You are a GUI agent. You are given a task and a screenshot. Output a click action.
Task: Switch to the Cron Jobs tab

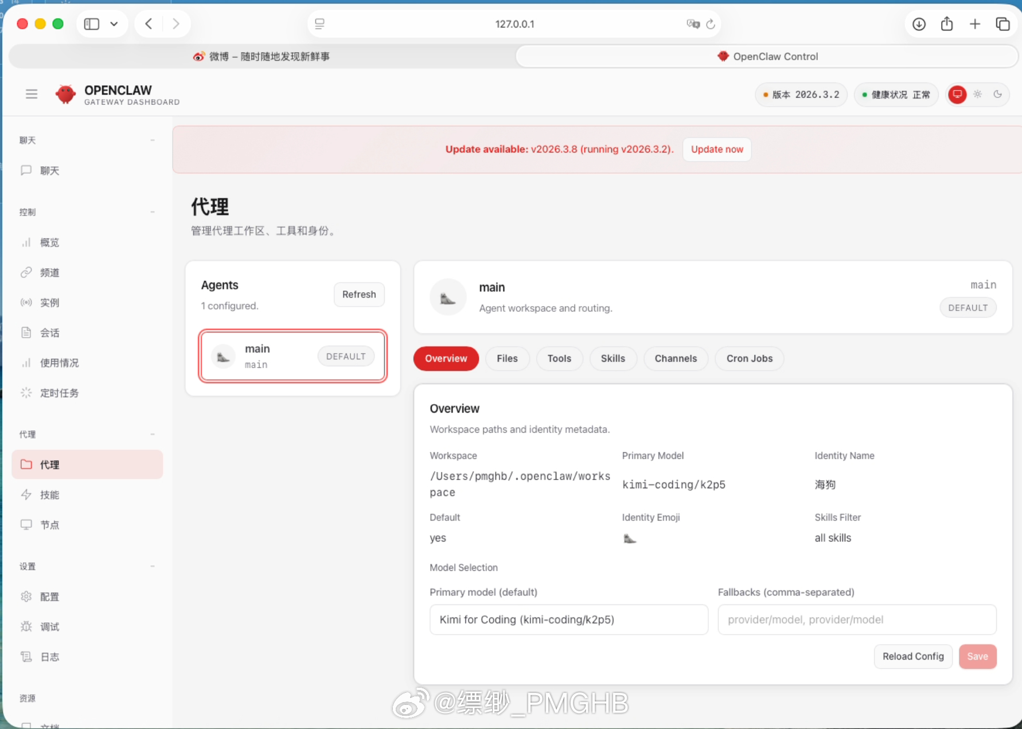tap(749, 358)
